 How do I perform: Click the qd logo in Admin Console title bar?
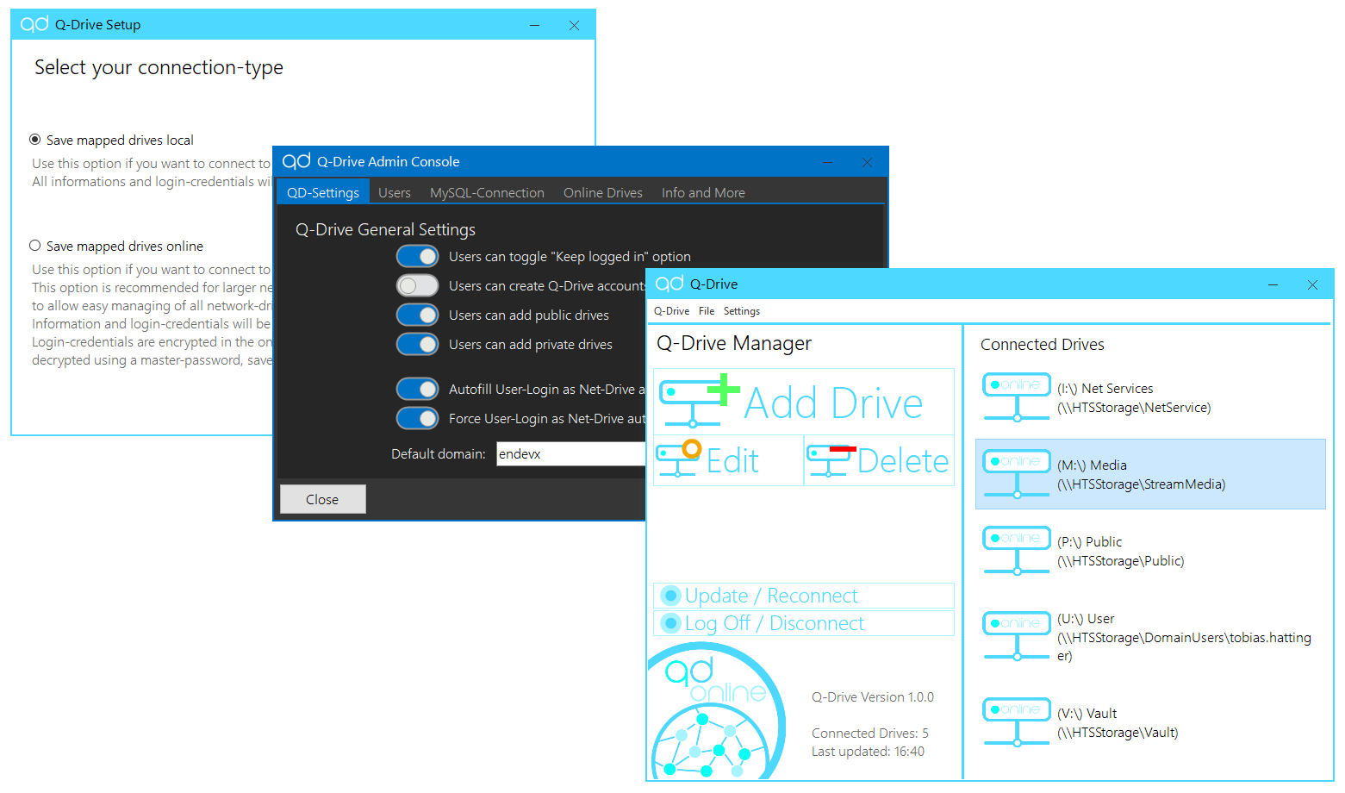[296, 161]
